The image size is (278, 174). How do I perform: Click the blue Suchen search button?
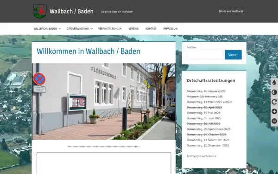[233, 55]
